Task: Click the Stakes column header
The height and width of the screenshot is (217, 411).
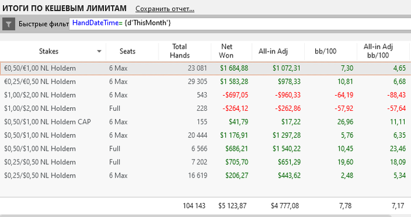Action: pyautogui.click(x=49, y=51)
